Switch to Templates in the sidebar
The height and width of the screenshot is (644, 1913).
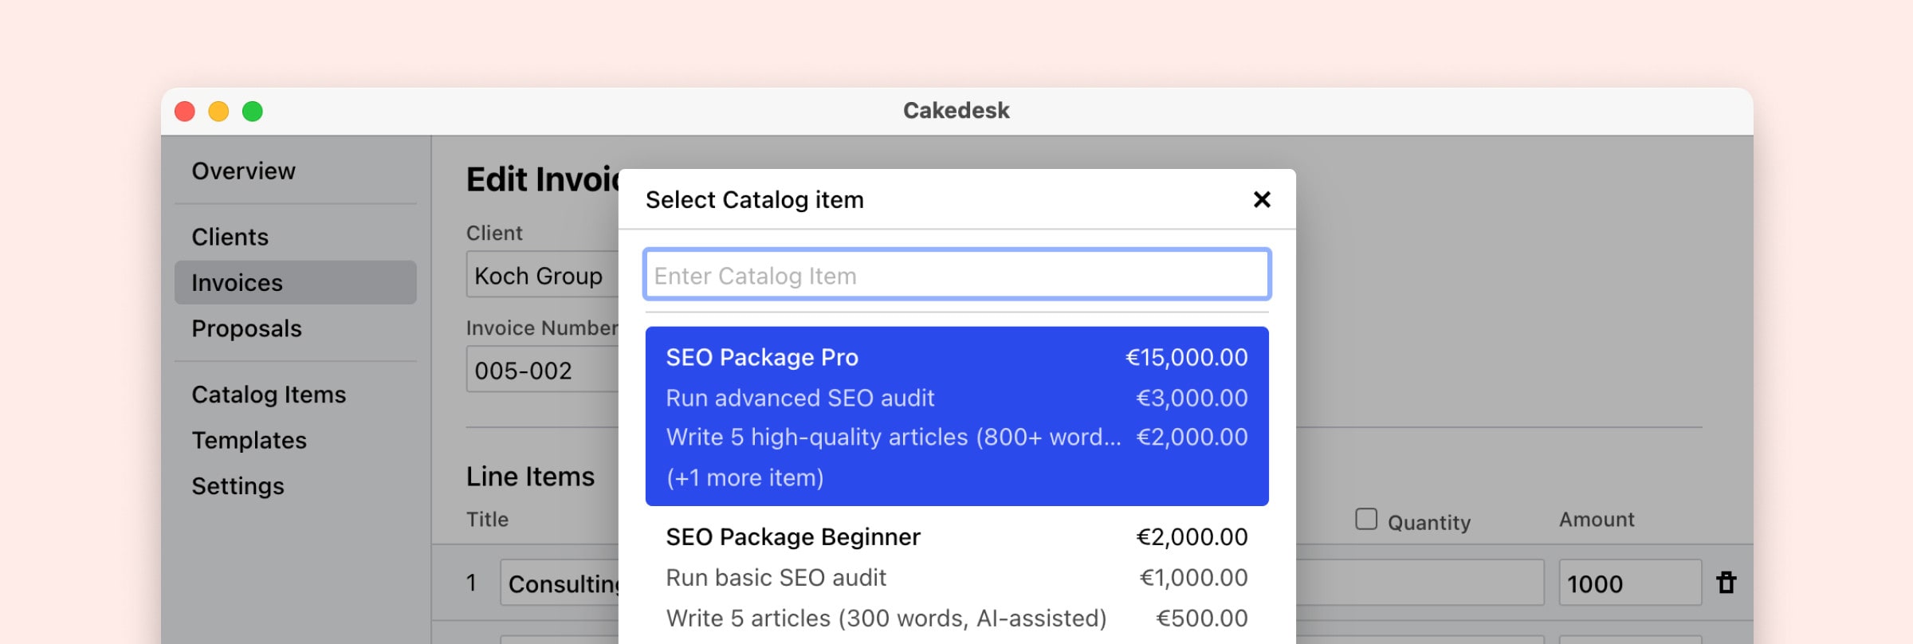[249, 440]
